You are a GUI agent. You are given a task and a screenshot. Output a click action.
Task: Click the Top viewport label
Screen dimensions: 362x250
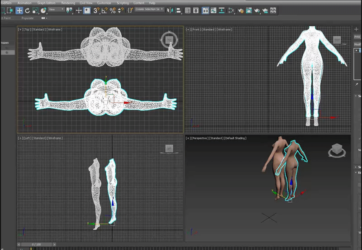pyautogui.click(x=27, y=29)
